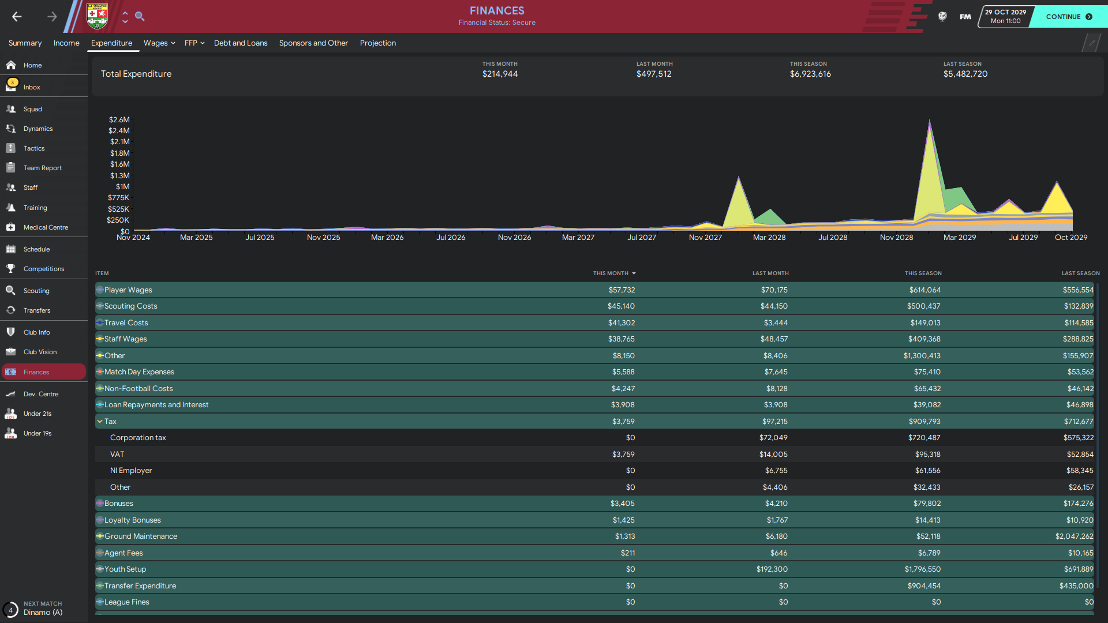The height and width of the screenshot is (623, 1108).
Task: Switch to the Summary tab
Action: point(25,43)
